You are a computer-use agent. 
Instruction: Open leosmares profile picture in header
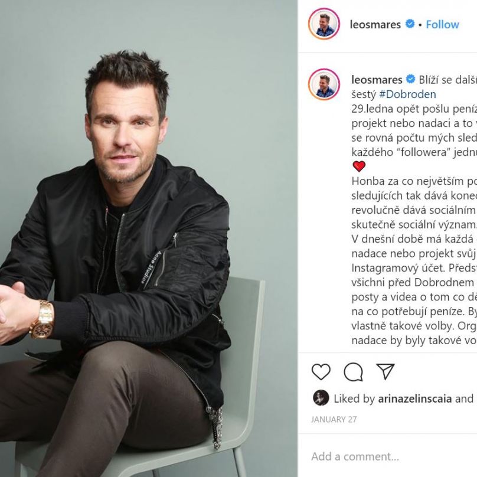324,24
